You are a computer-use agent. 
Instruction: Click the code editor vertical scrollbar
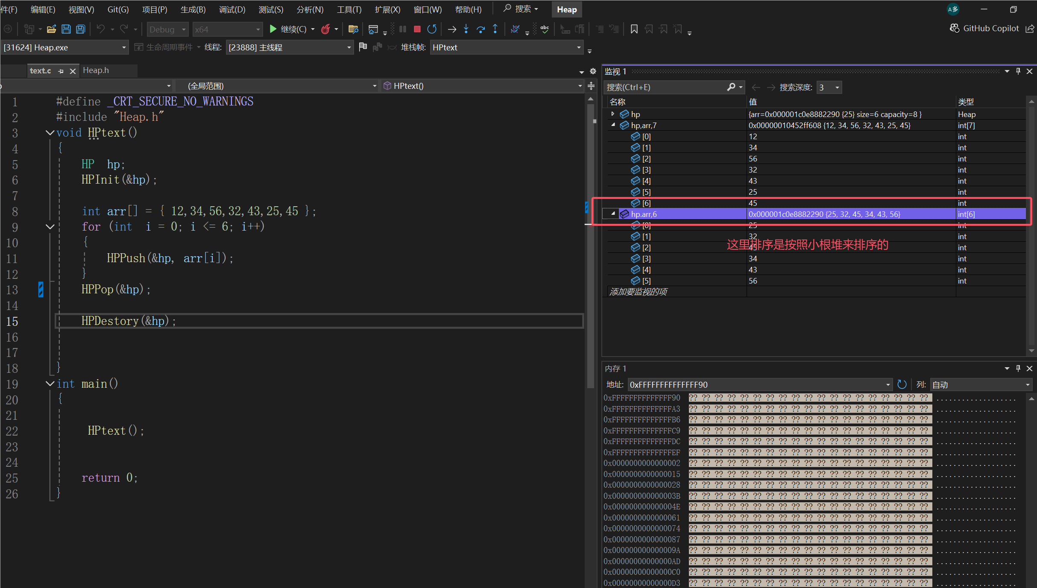pos(591,256)
